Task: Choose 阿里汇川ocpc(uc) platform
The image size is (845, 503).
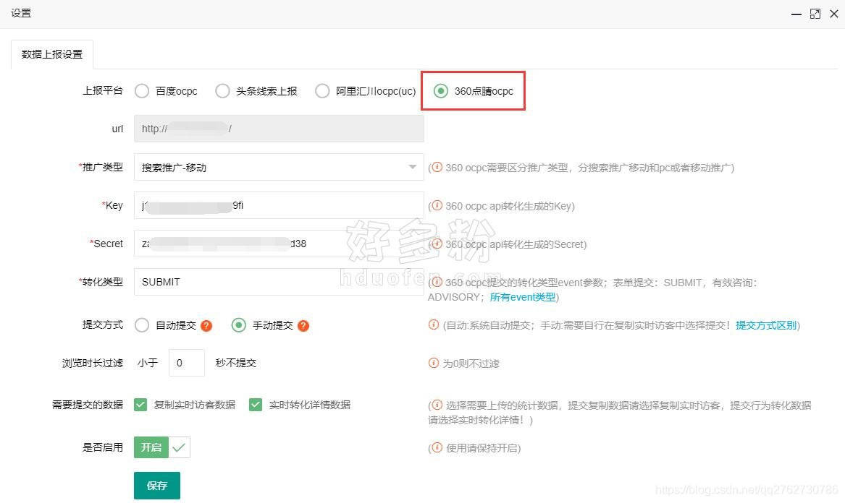Action: [322, 91]
